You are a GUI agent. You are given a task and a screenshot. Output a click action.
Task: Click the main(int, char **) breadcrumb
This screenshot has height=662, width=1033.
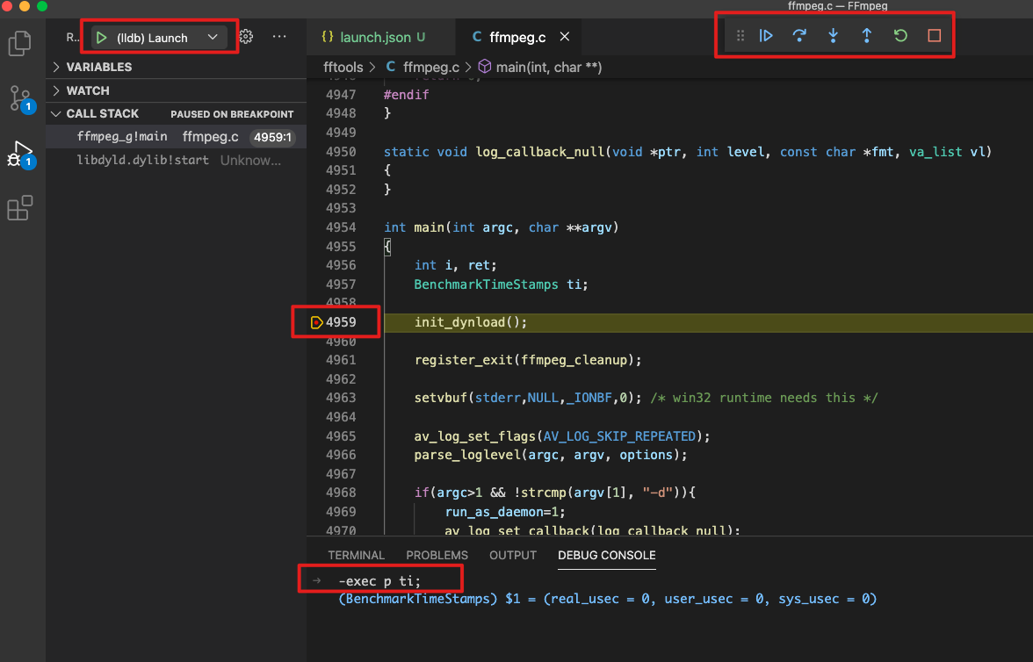pos(549,68)
